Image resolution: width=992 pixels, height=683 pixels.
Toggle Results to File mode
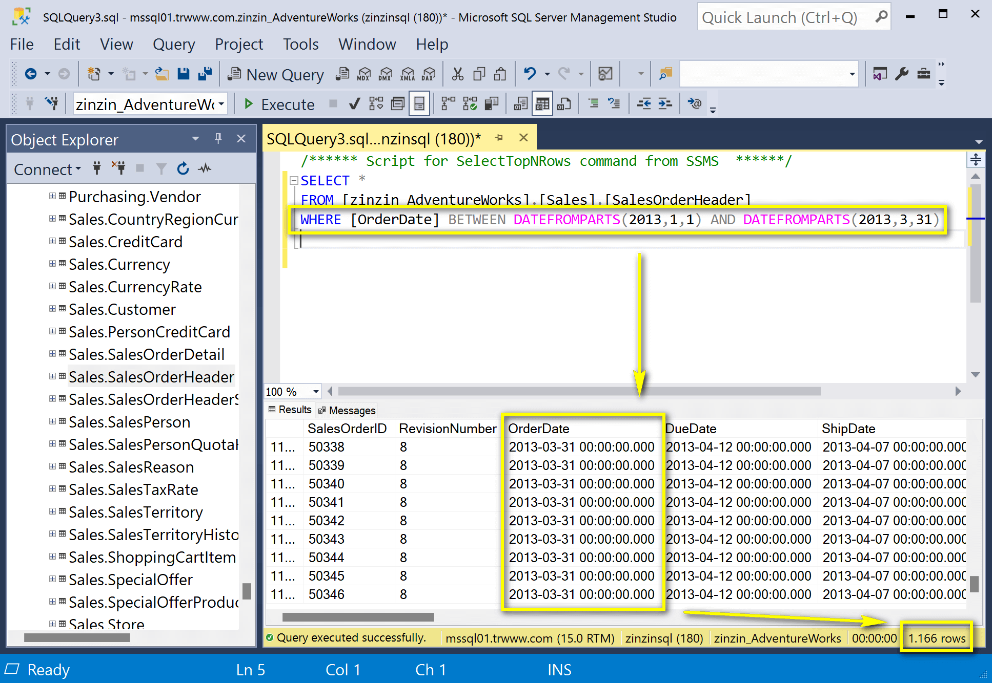point(564,104)
